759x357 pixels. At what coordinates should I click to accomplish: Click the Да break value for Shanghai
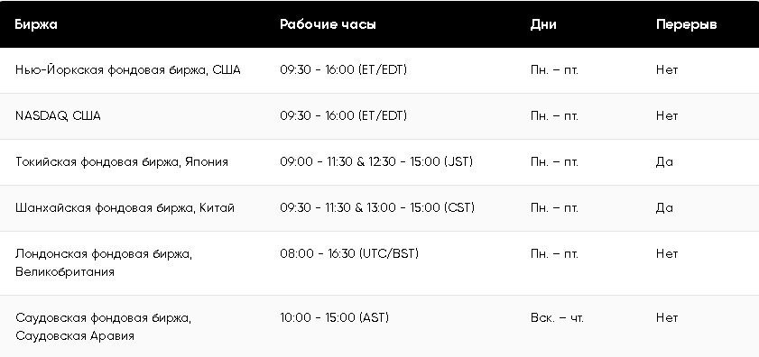tap(664, 208)
